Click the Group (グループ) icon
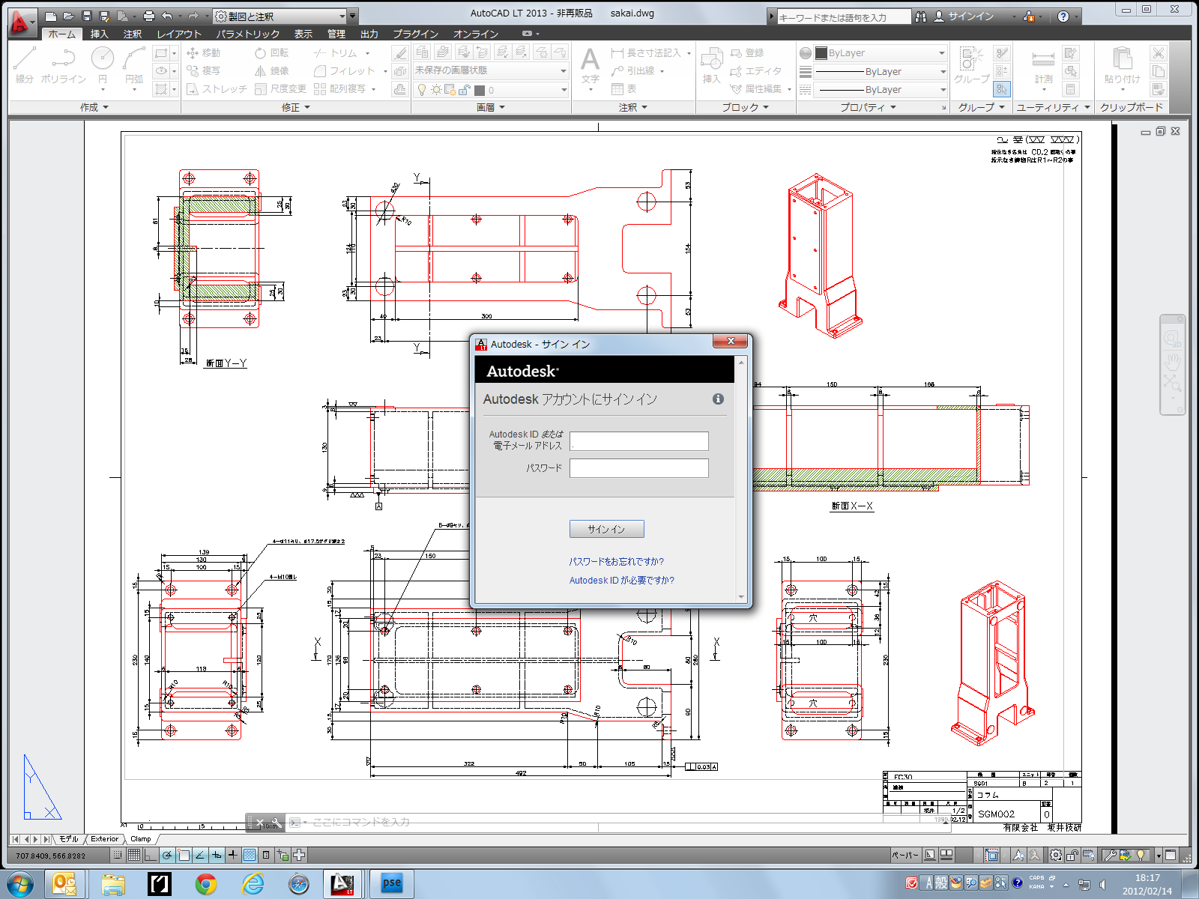1199x899 pixels. 972,66
